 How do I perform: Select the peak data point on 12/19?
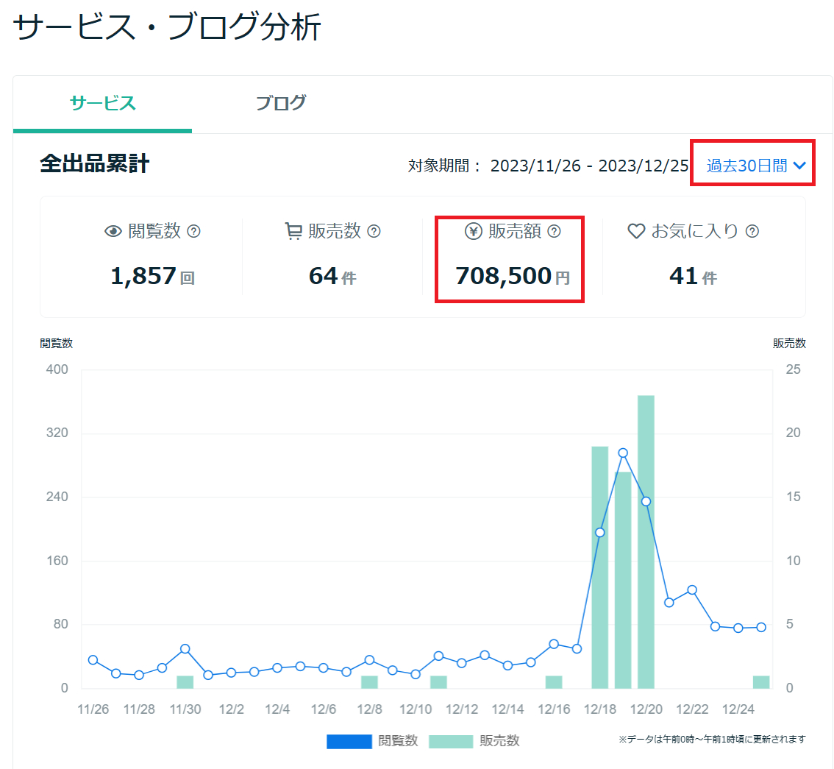[x=623, y=453]
